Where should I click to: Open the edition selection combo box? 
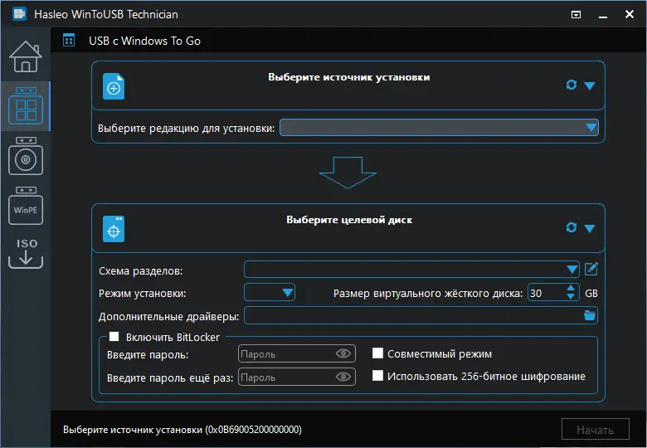[439, 128]
